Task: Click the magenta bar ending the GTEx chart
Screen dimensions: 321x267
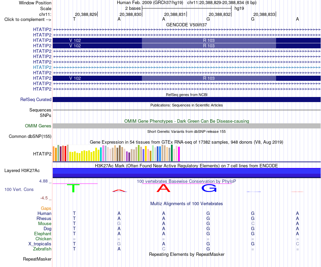Action: [179, 154]
